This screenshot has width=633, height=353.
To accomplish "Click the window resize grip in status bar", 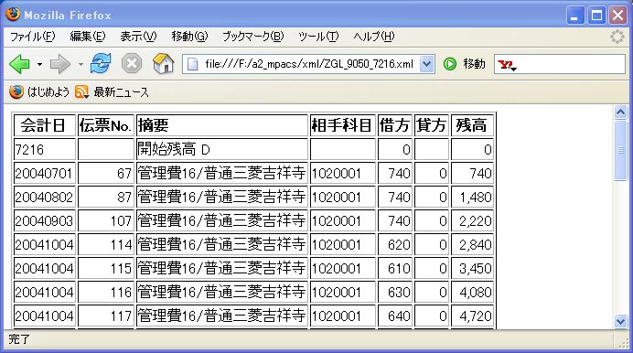I will pyautogui.click(x=624, y=343).
